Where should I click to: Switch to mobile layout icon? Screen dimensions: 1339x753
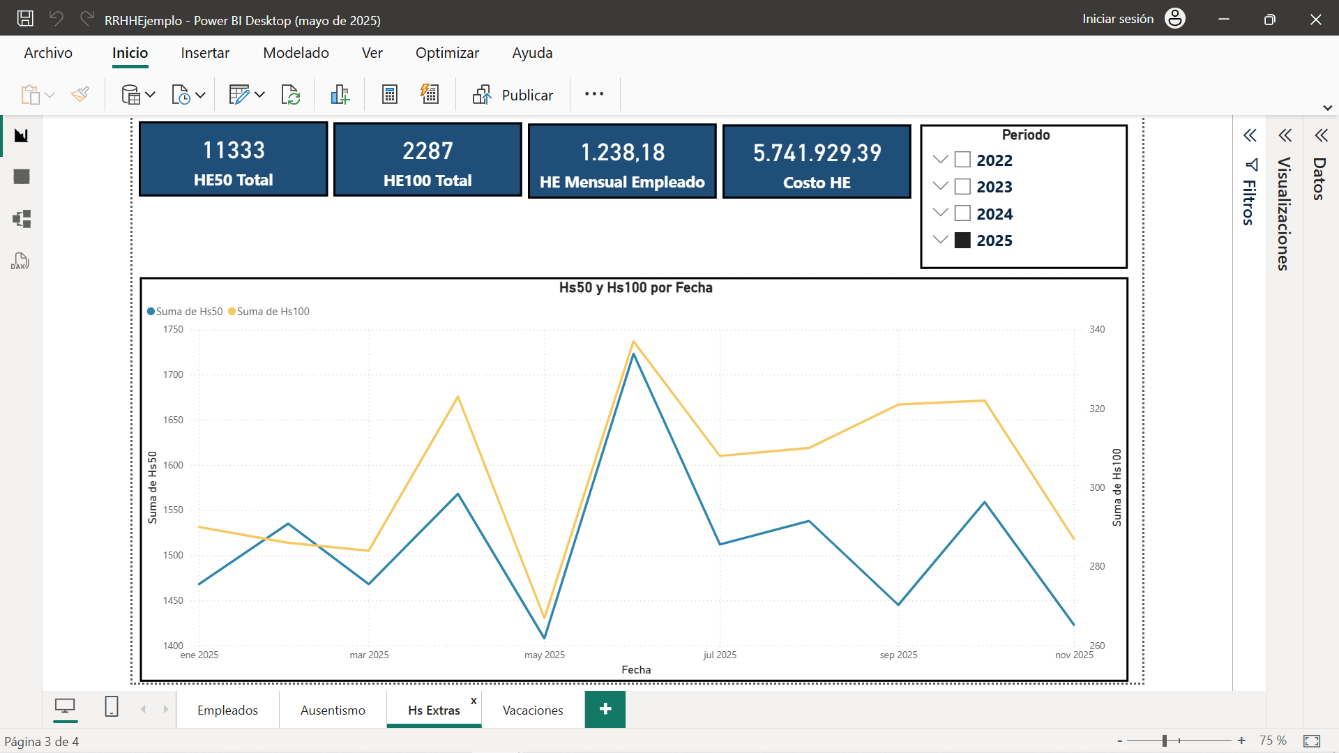112,707
